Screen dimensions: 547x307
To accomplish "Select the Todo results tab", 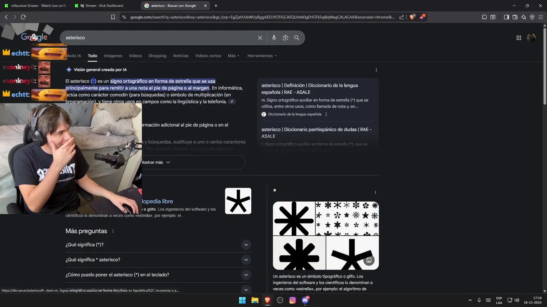I will point(92,56).
